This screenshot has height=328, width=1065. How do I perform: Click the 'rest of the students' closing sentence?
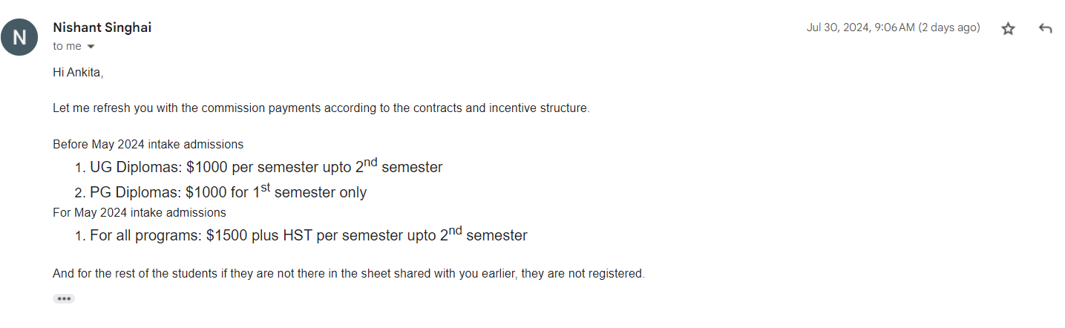pos(349,273)
